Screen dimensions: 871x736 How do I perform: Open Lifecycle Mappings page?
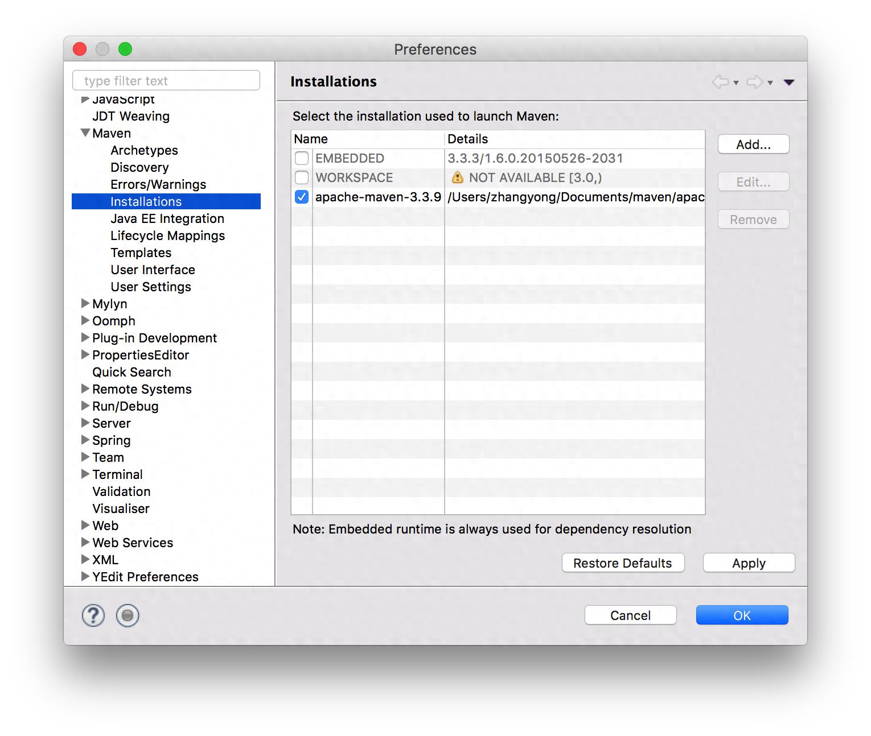[168, 235]
